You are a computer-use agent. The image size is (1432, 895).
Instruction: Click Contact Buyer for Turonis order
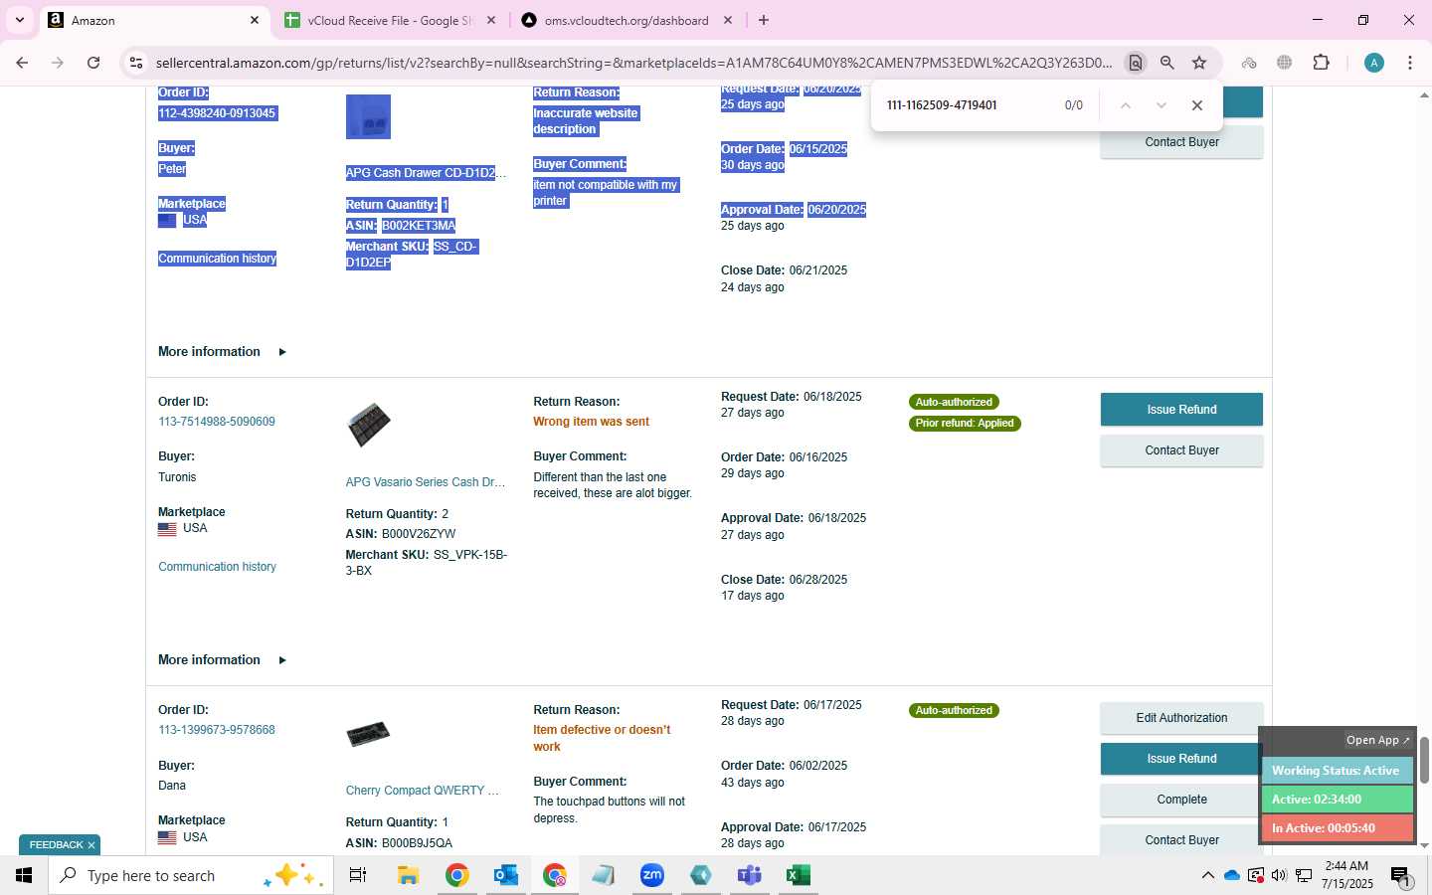[1181, 450]
